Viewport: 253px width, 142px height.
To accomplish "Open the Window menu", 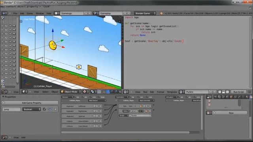I will [x=40, y=13].
